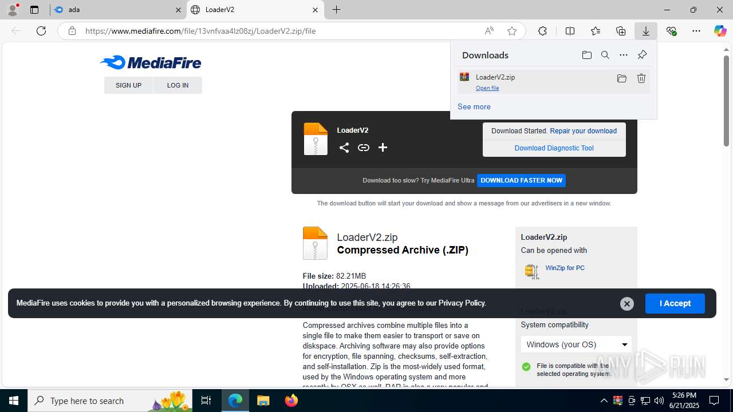Open Collections panel
733x412 pixels.
621,31
